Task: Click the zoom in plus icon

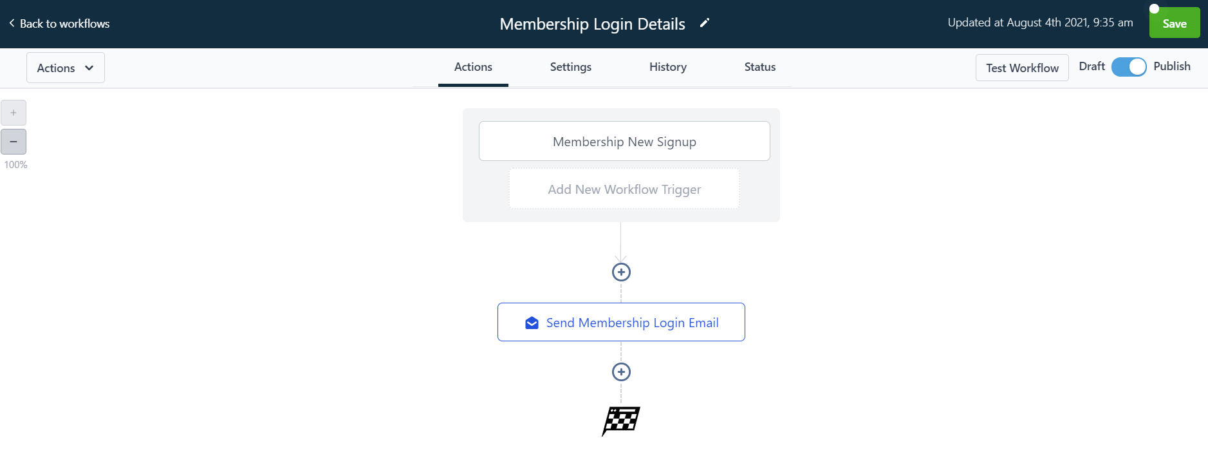Action: (14, 112)
